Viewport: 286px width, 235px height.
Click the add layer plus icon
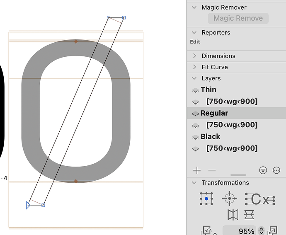click(197, 170)
